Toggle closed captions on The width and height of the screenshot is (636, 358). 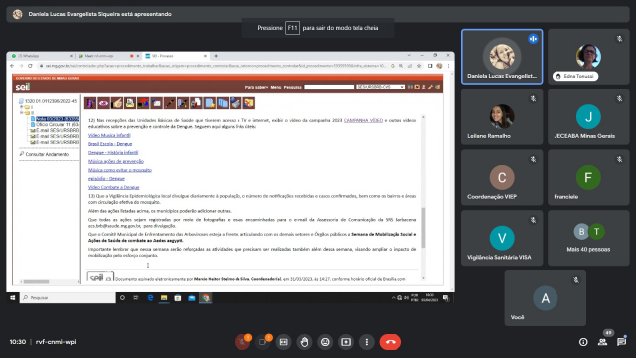tap(283, 342)
